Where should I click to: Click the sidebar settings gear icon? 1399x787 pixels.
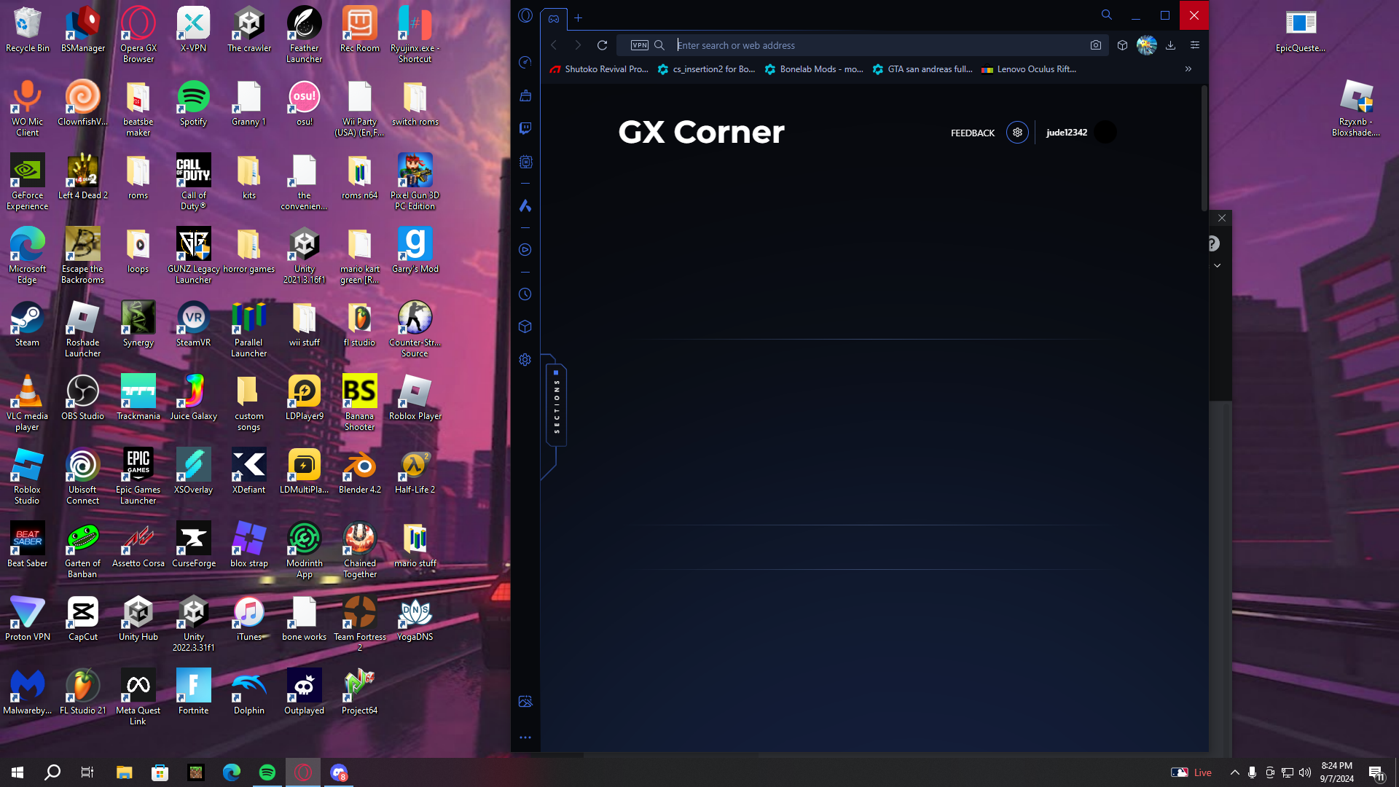pos(525,360)
